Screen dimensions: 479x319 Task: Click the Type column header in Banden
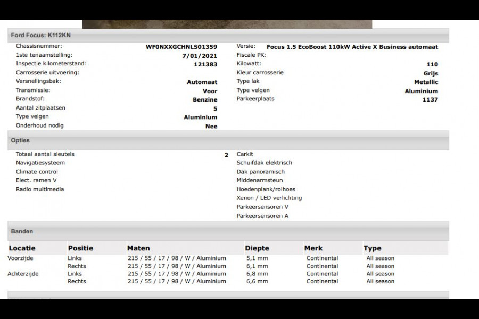pos(373,248)
